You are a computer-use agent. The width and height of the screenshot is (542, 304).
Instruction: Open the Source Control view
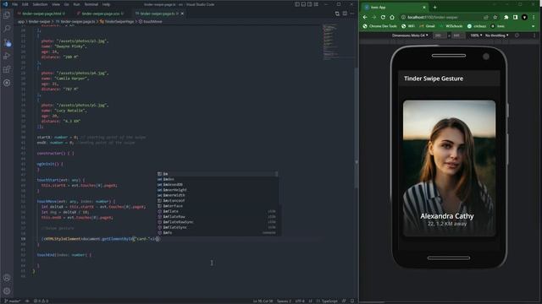coord(7,42)
